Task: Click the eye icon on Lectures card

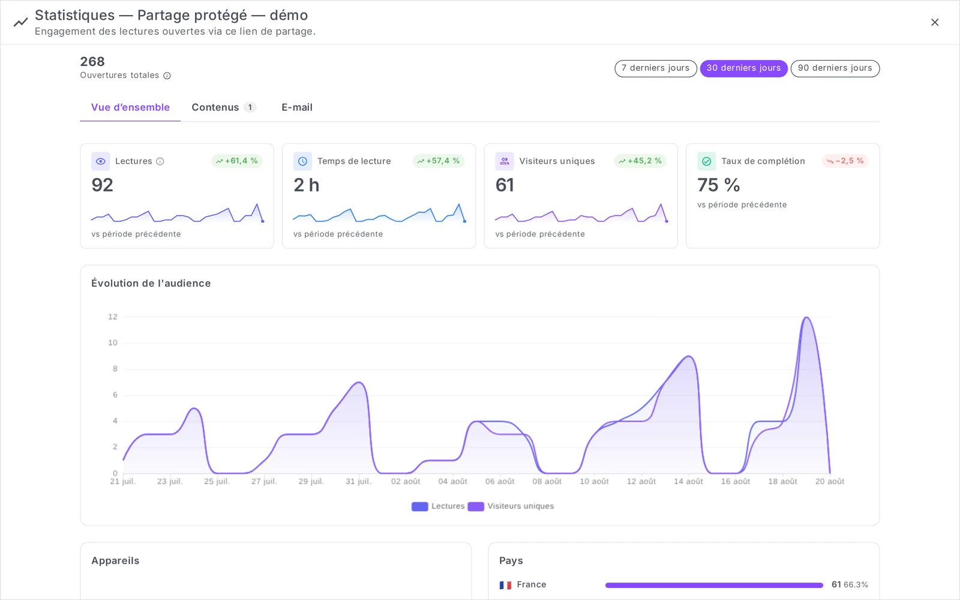Action: 101,161
